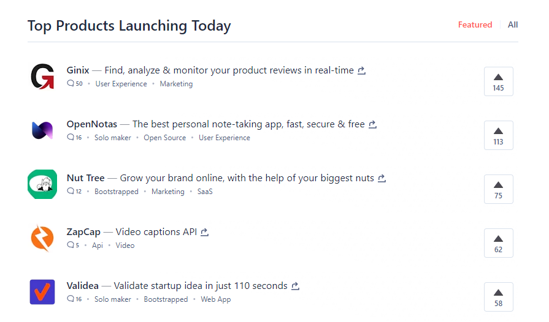The height and width of the screenshot is (322, 549).
Task: Select the ZapCap orange lightning logo
Action: [x=42, y=238]
